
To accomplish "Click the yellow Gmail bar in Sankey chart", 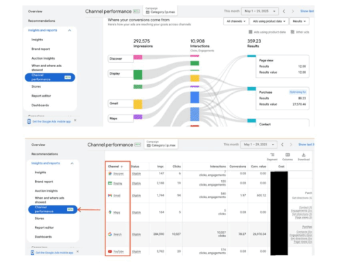I will [138, 104].
